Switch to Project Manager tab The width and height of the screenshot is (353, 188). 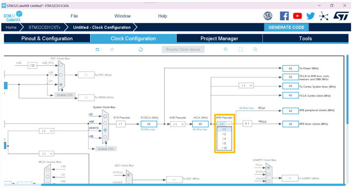pos(219,38)
